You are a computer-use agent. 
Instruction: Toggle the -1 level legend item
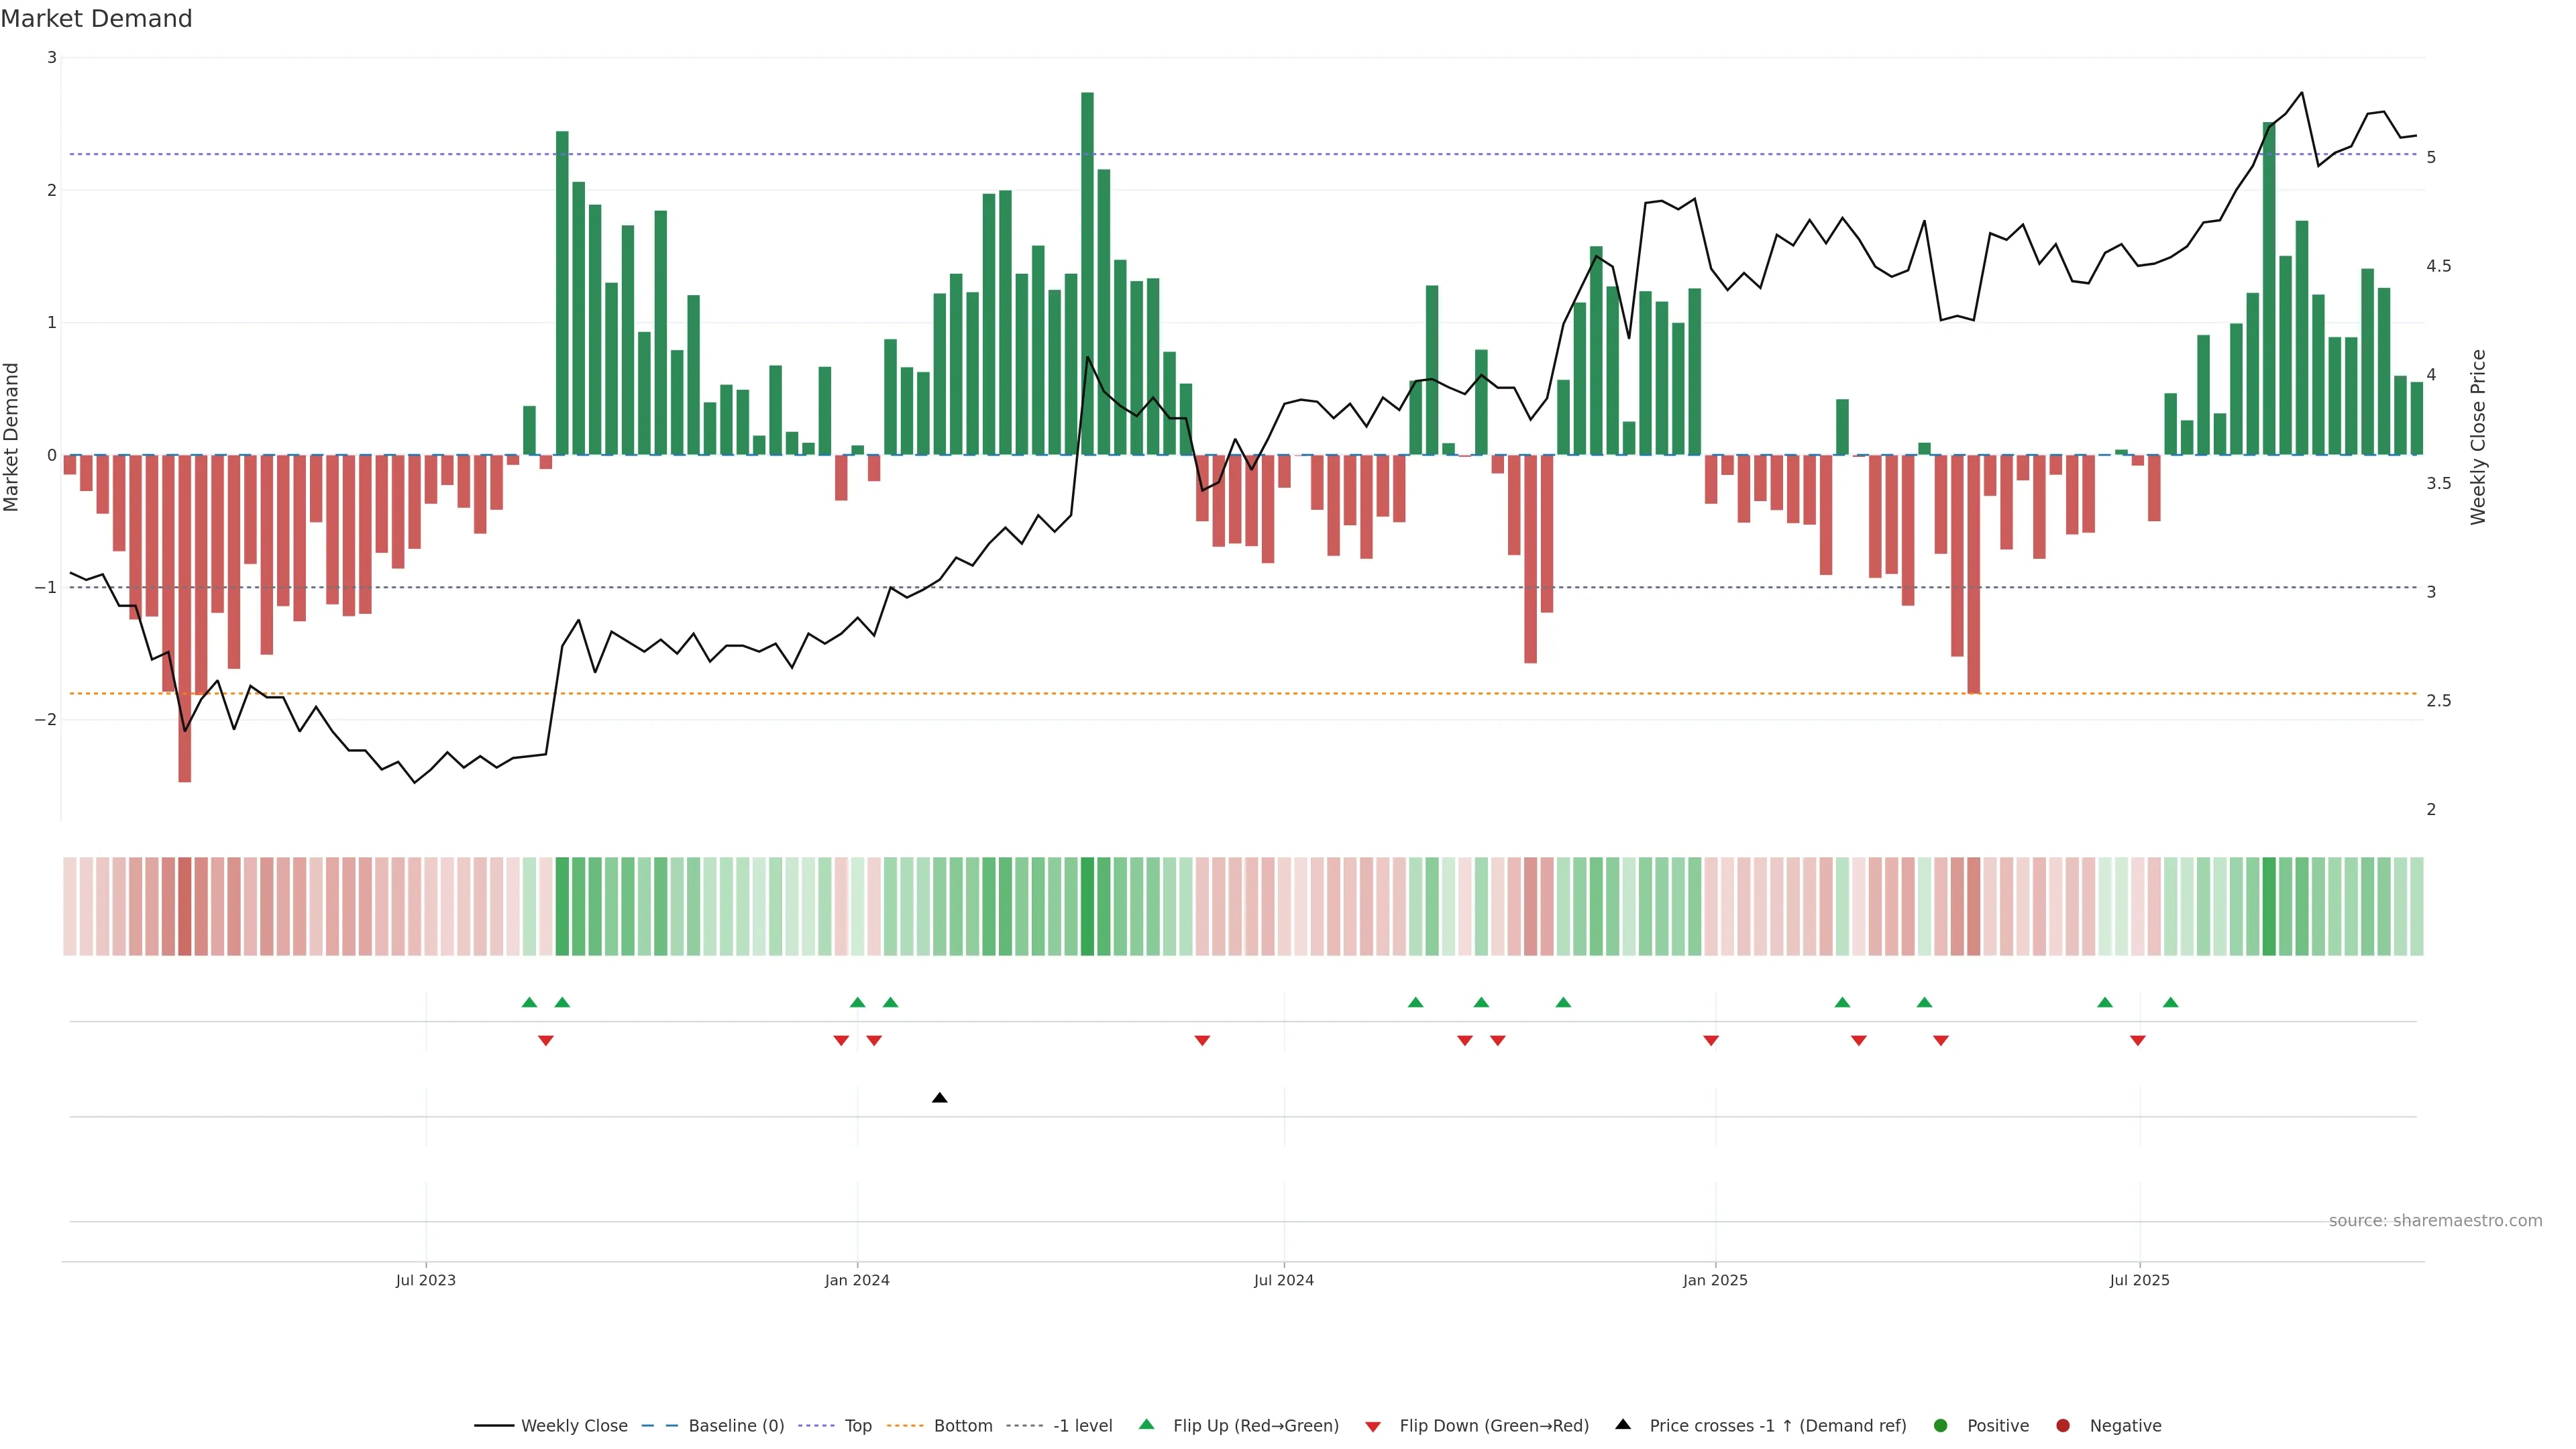[x=1082, y=1426]
